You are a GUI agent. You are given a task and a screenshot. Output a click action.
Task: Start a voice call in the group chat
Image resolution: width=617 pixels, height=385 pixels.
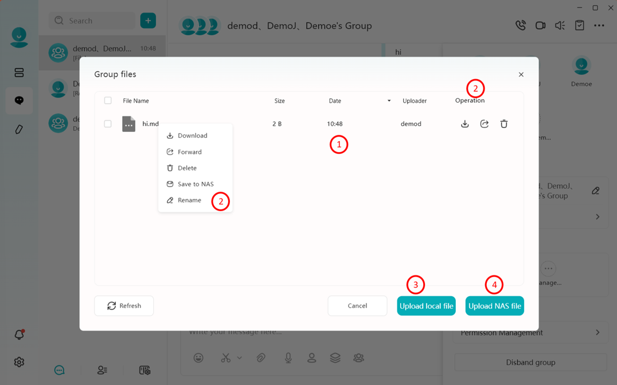tap(521, 25)
